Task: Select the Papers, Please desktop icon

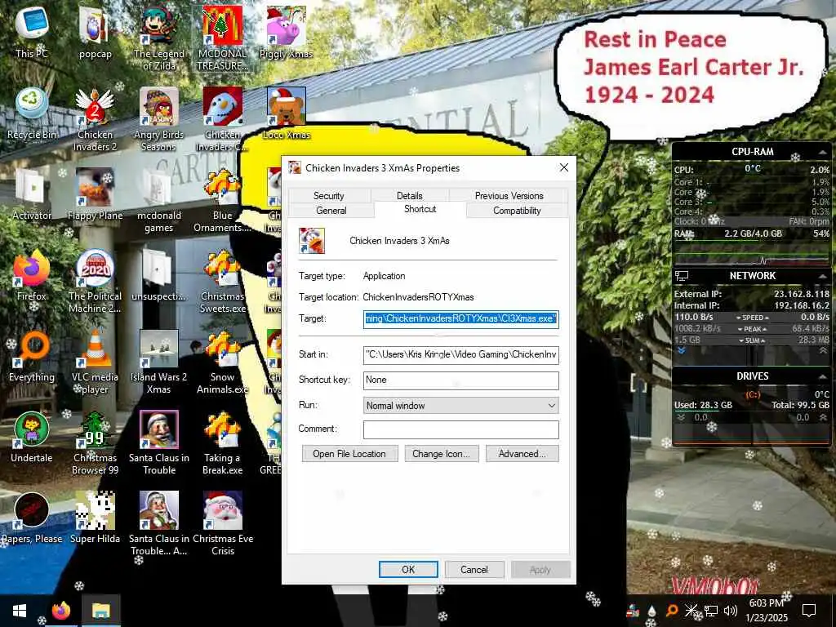Action: [x=32, y=518]
